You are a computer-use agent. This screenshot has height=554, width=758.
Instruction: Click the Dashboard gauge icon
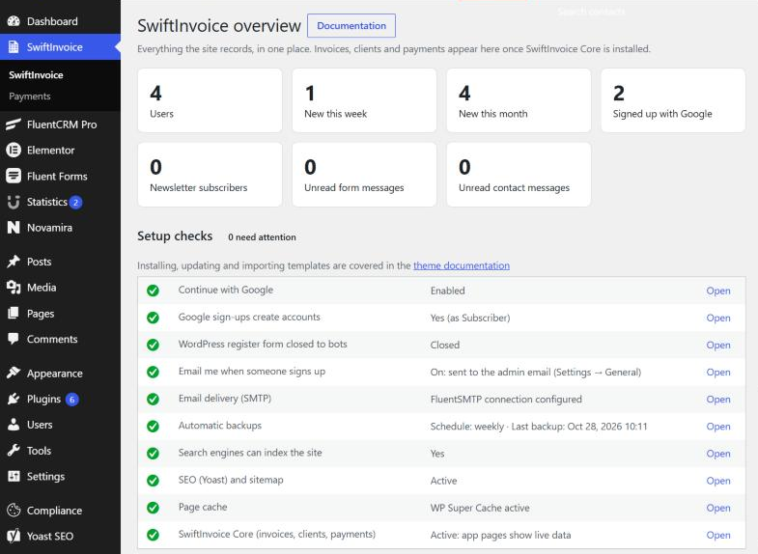click(x=14, y=21)
